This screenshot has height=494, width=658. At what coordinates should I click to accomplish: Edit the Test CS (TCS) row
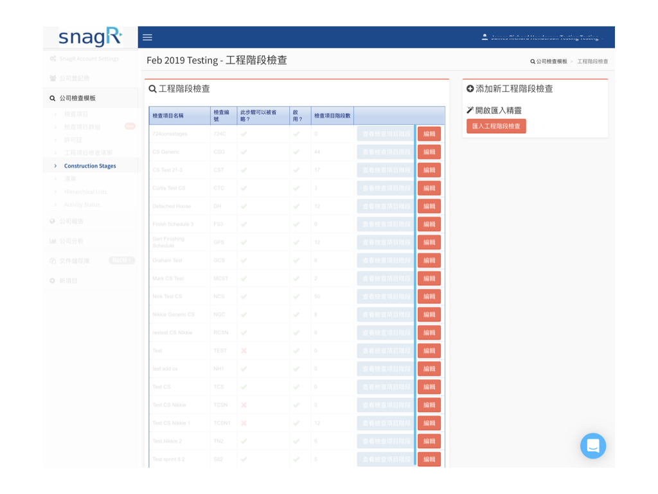click(x=429, y=387)
